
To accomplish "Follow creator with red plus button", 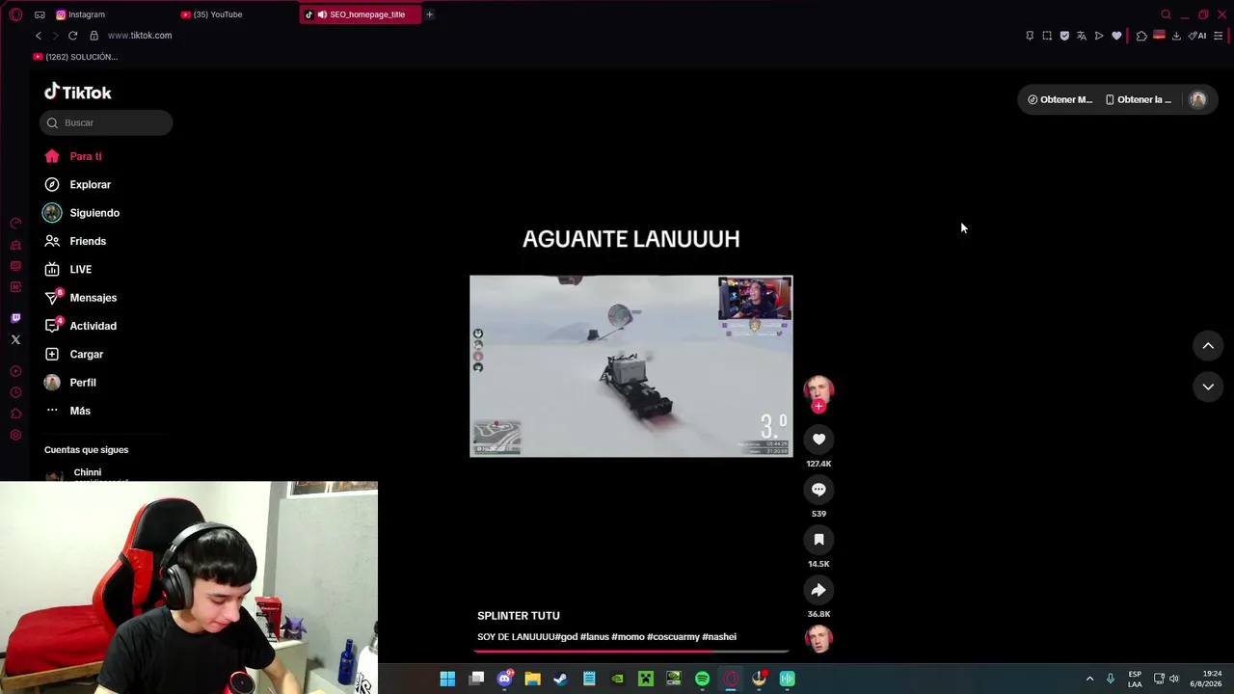I will point(818,407).
